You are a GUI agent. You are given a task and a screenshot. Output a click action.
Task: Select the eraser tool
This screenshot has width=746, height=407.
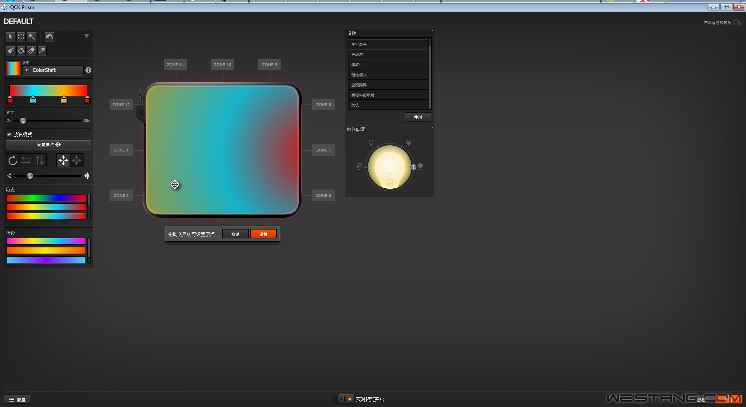[31, 50]
